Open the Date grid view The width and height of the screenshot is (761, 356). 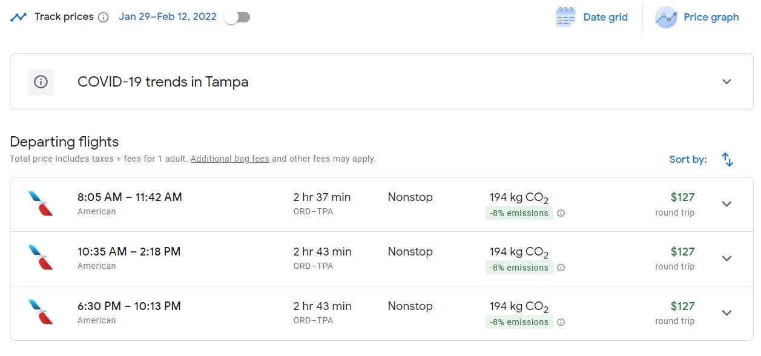click(605, 17)
